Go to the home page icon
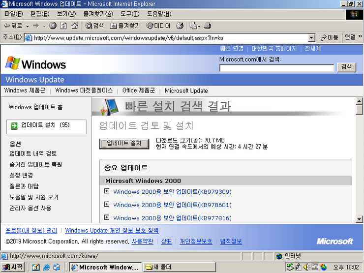Screen dimensions: 364x273 (x=74, y=26)
